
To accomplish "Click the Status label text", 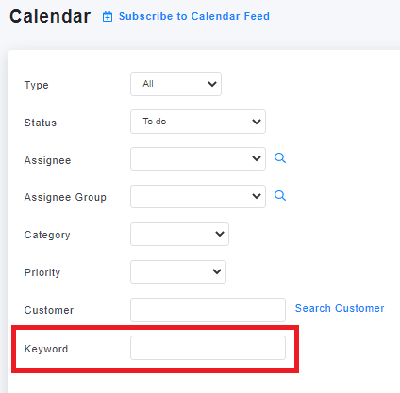I will tap(41, 123).
